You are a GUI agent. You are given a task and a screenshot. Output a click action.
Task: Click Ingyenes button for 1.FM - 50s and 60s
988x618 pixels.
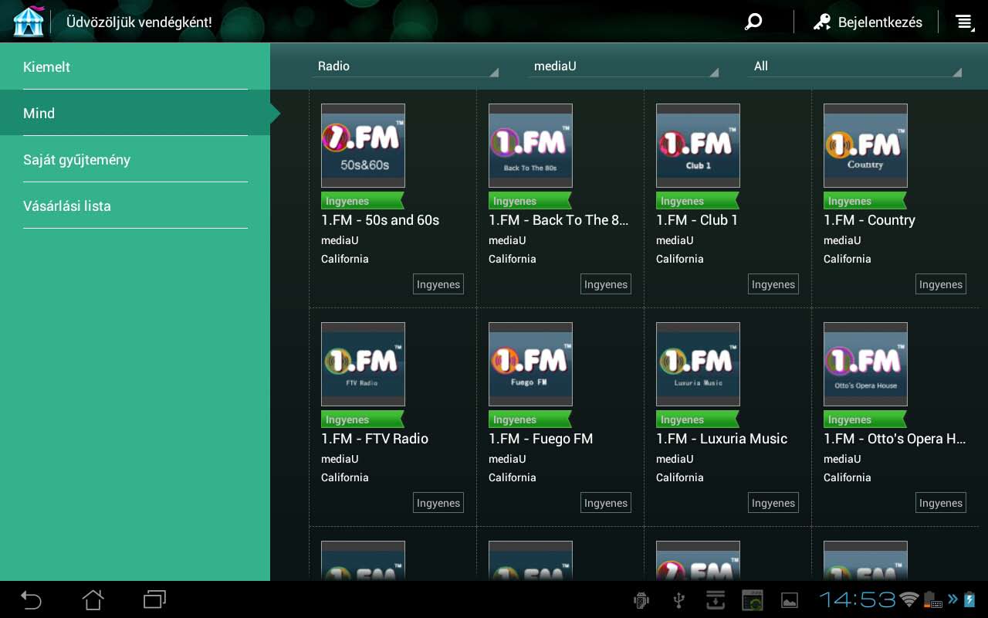(438, 284)
